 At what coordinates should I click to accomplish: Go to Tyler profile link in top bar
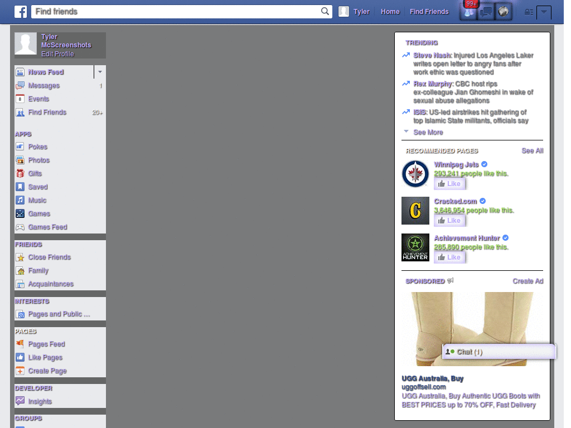tap(361, 12)
